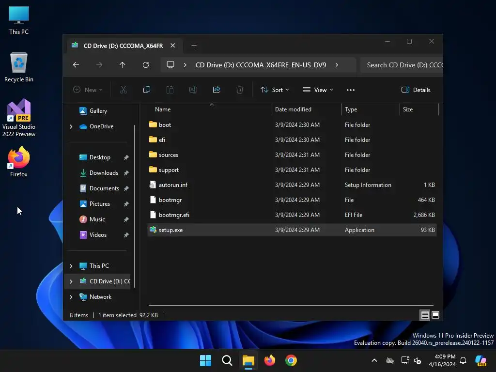
Task: Click File Explorer in the taskbar
Action: pyautogui.click(x=248, y=360)
